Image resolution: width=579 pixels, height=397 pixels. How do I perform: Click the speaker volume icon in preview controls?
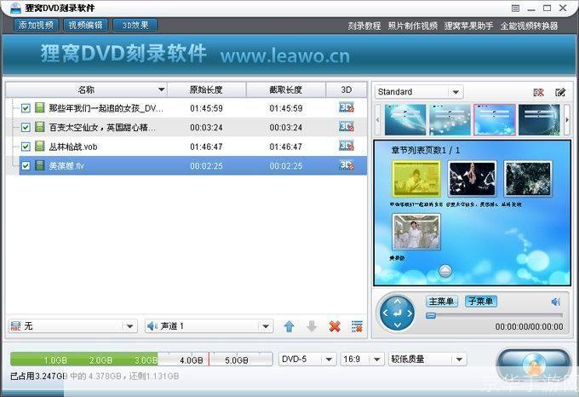(556, 302)
